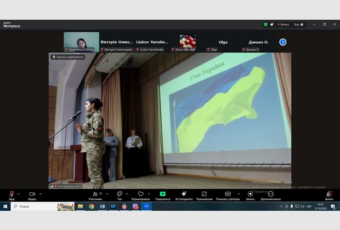Open the Чат chat panel
This screenshot has height=230, width=340.
point(120,194)
